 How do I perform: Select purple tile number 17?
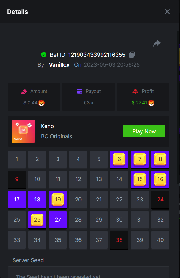(17, 199)
